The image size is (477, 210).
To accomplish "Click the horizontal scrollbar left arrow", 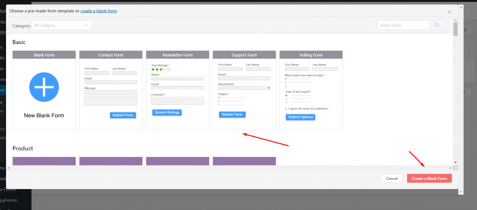I will tap(9, 168).
